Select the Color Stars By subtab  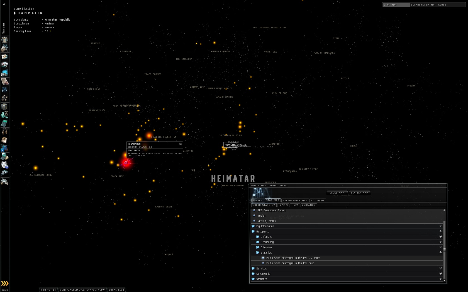point(264,205)
